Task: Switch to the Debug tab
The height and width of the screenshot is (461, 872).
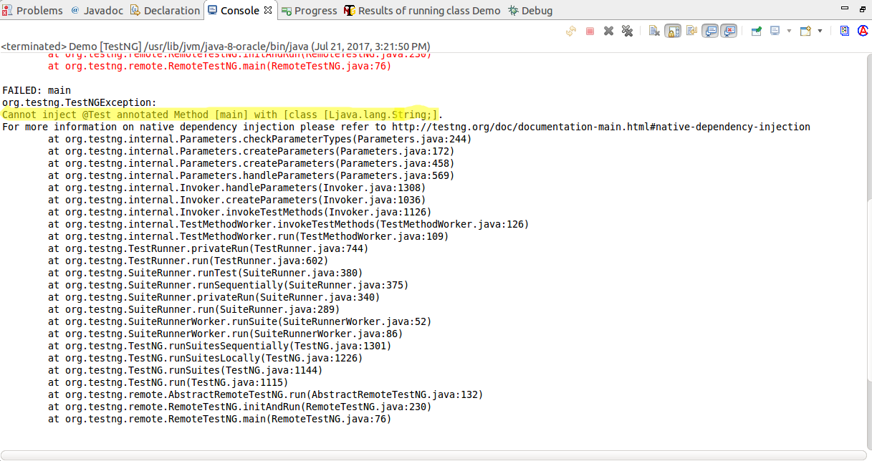Action: pos(530,11)
